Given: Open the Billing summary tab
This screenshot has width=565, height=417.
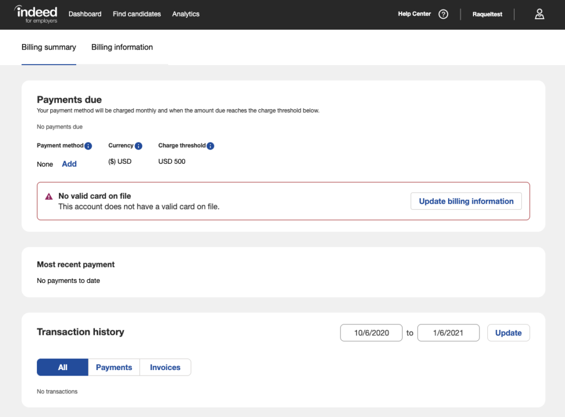Looking at the screenshot, I should coord(49,47).
